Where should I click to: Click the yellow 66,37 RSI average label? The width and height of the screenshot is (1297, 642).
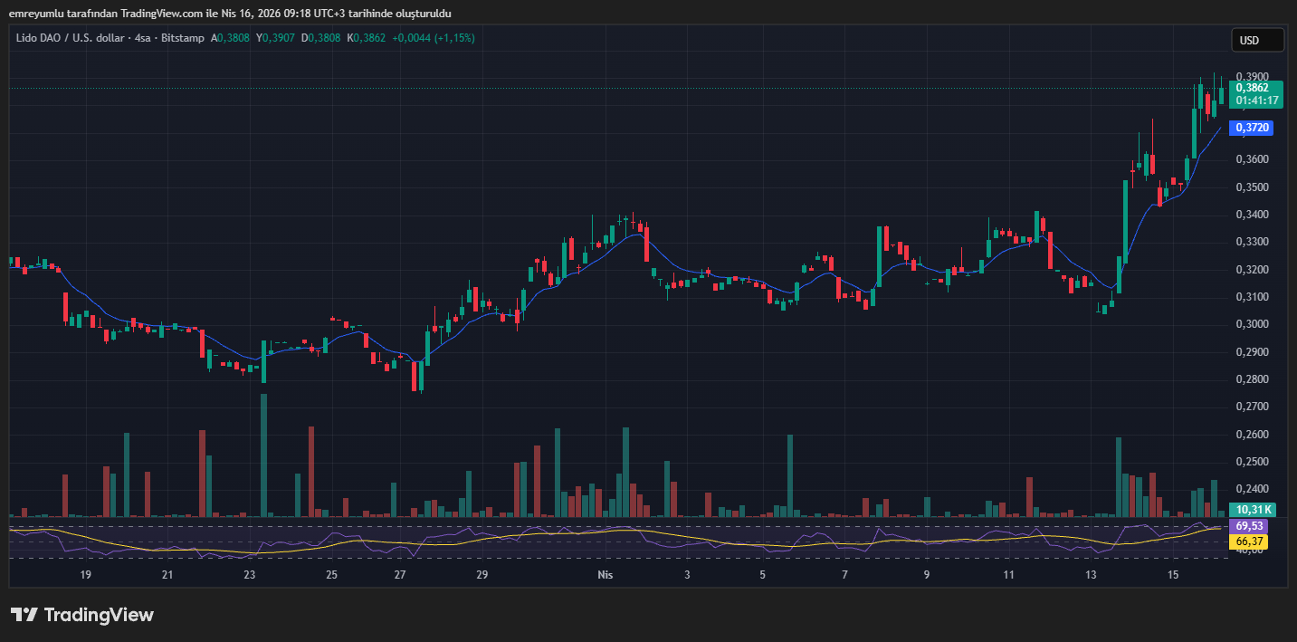pyautogui.click(x=1249, y=541)
